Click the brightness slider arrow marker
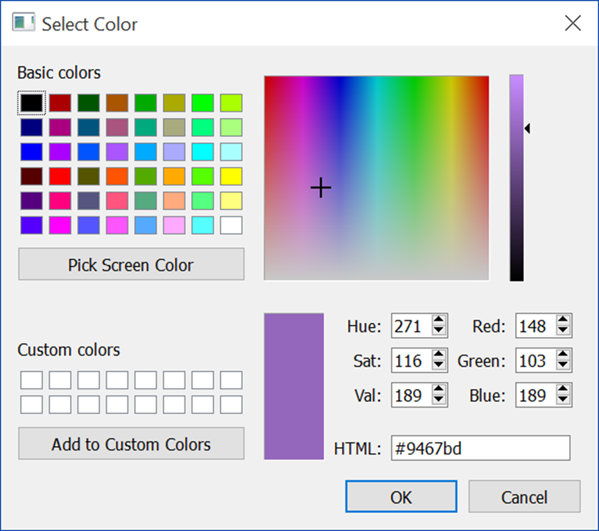 527,128
